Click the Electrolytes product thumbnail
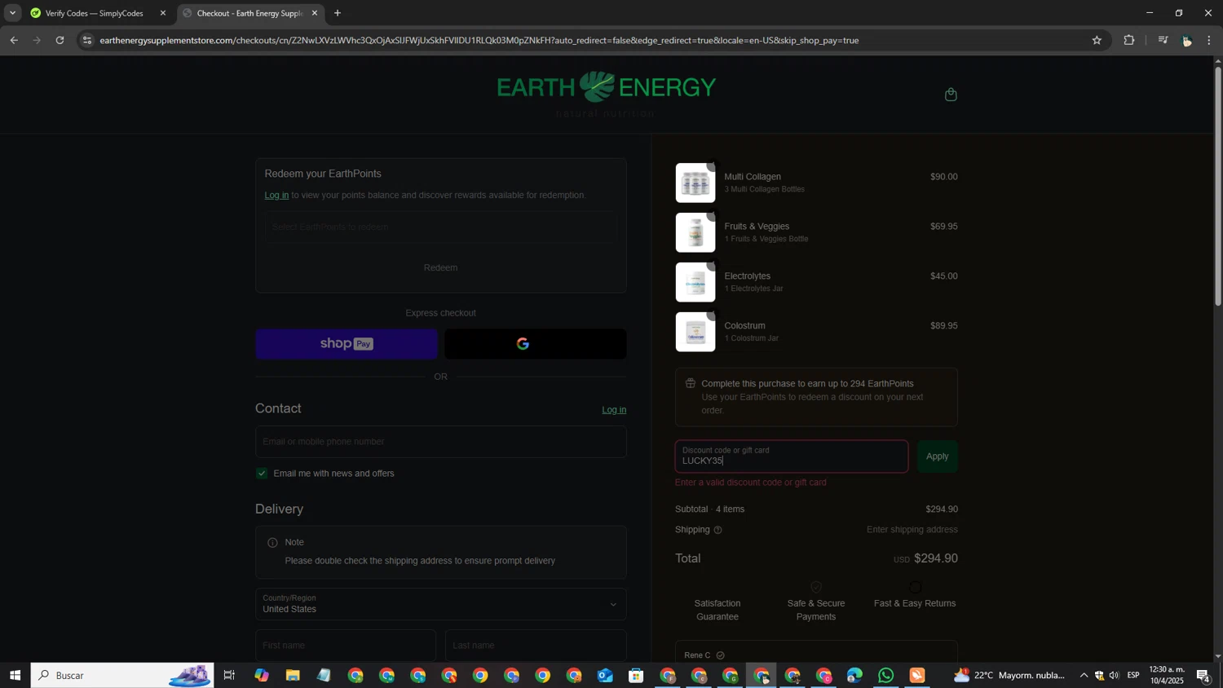This screenshot has width=1223, height=688. pyautogui.click(x=695, y=282)
